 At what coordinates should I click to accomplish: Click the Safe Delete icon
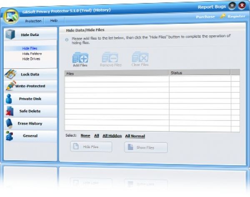(x=10, y=111)
